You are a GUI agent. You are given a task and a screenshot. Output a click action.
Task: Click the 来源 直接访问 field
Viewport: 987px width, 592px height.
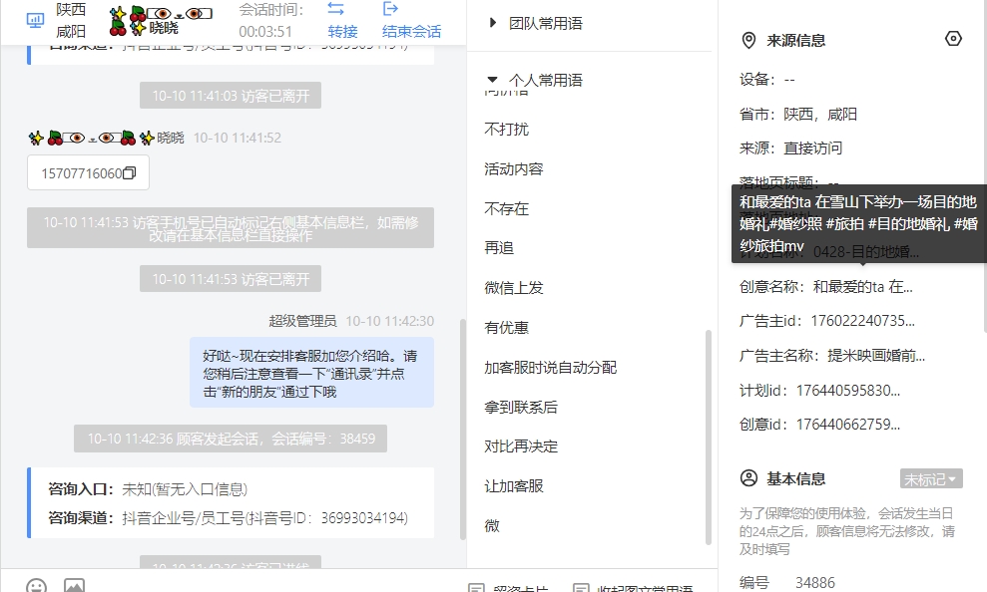[790, 148]
